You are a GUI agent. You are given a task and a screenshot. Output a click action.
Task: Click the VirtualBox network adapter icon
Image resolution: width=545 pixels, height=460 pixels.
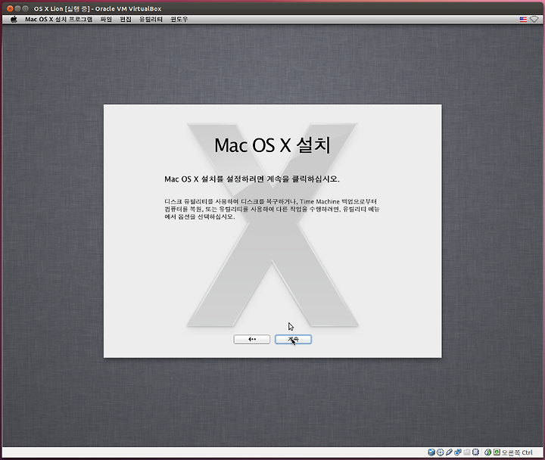click(458, 452)
